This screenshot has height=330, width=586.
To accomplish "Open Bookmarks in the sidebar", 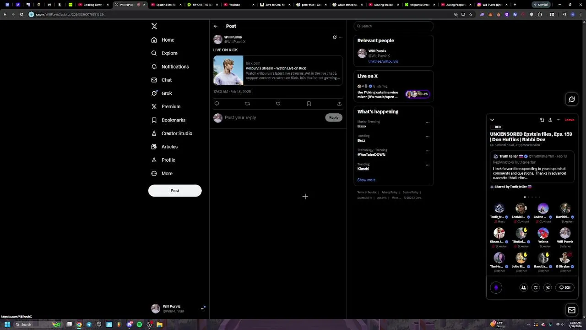I will coord(168,120).
